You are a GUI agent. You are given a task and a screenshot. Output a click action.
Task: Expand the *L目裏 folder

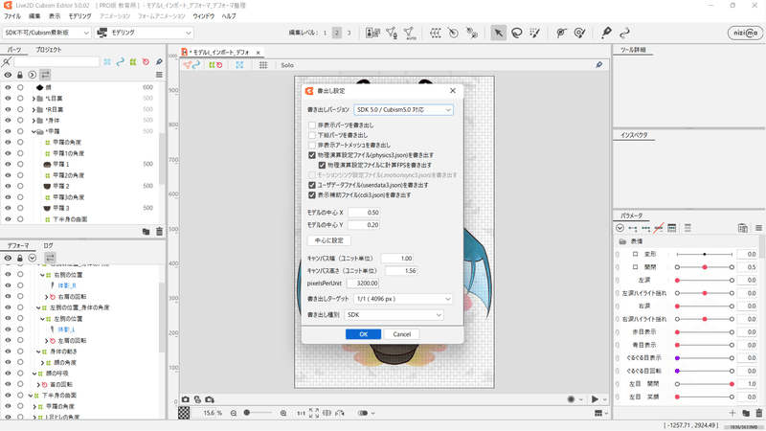[x=34, y=99]
